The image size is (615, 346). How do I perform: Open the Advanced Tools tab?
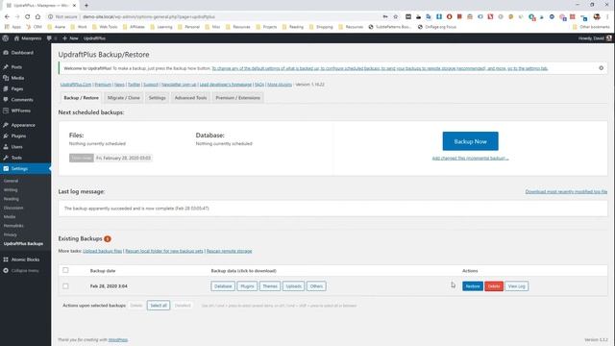pos(190,98)
